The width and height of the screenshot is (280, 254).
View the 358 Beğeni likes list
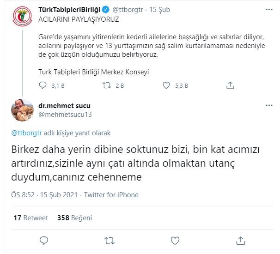point(74,218)
